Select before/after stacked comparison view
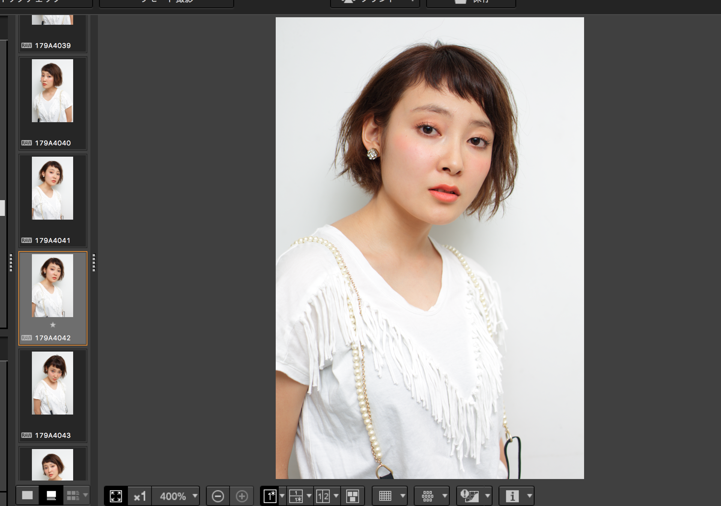The width and height of the screenshot is (721, 506). [x=296, y=496]
